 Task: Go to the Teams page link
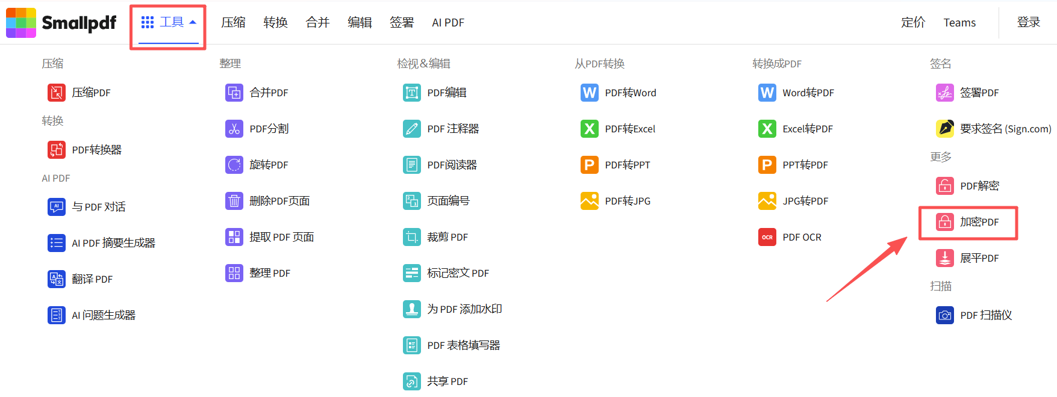[959, 23]
